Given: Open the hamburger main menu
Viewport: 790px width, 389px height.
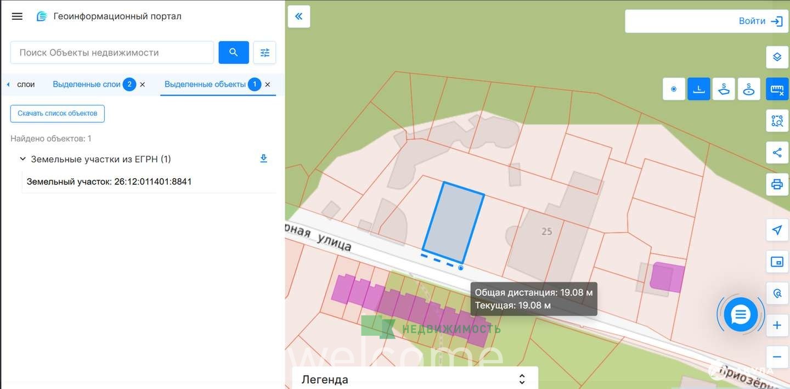Looking at the screenshot, I should 17,16.
